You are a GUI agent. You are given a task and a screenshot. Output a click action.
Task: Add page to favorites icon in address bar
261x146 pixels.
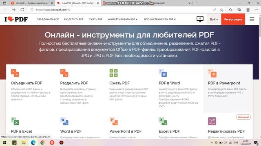click(x=221, y=10)
